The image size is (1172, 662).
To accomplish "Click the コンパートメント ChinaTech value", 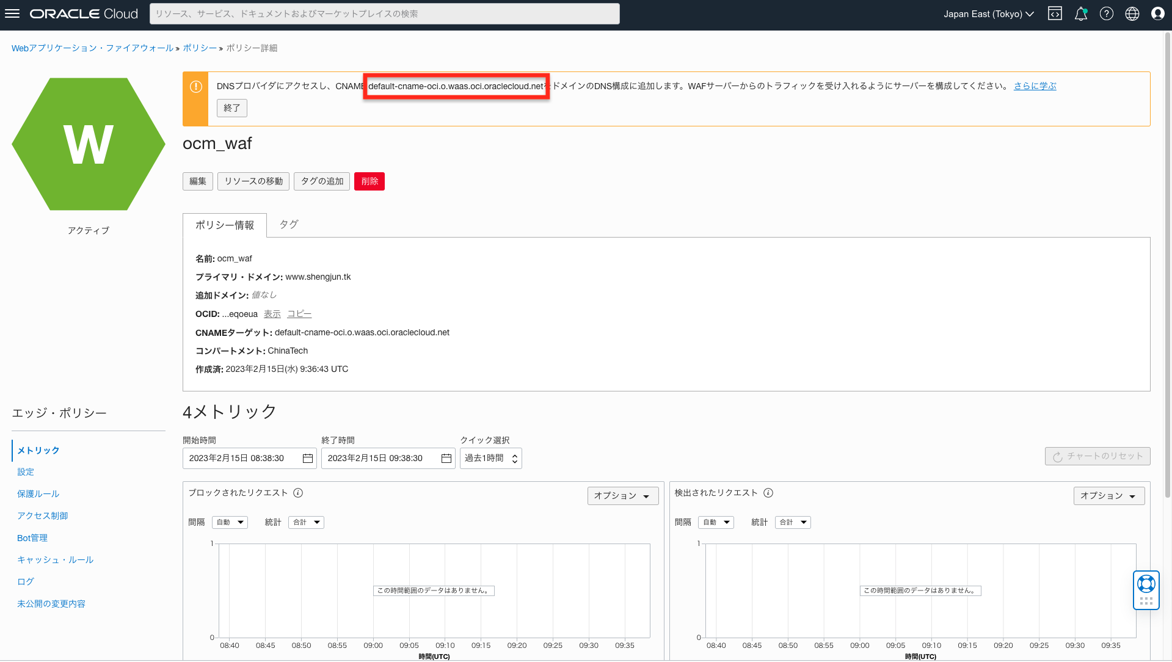I will click(288, 351).
